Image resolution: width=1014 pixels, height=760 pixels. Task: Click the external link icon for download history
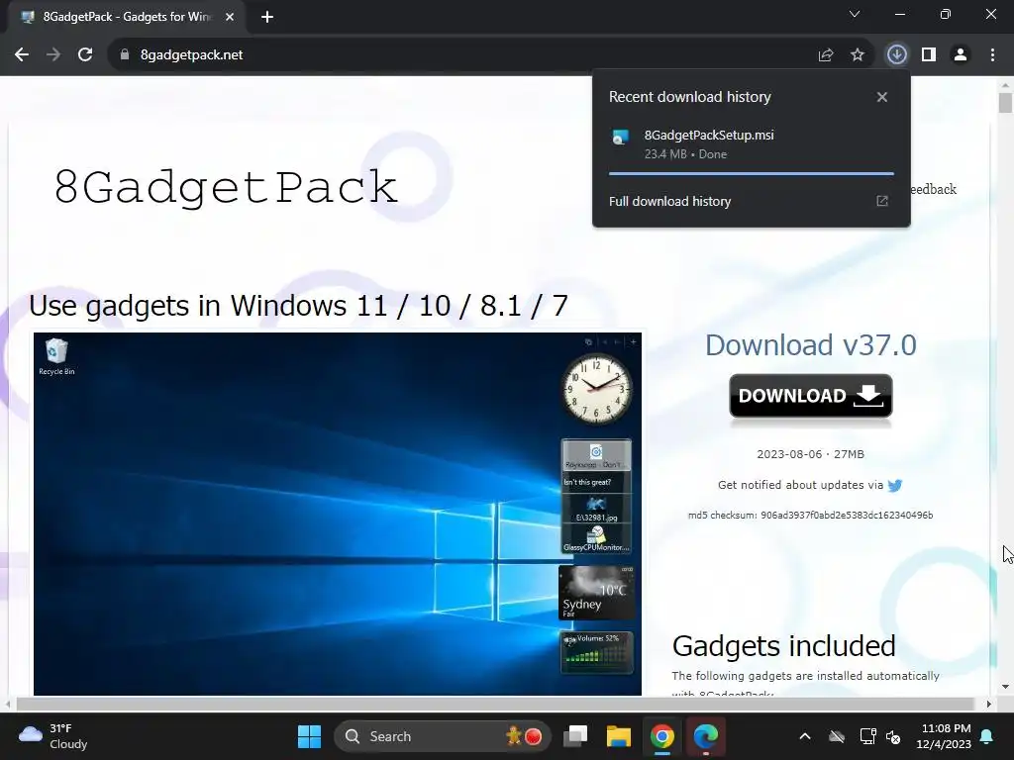point(882,201)
